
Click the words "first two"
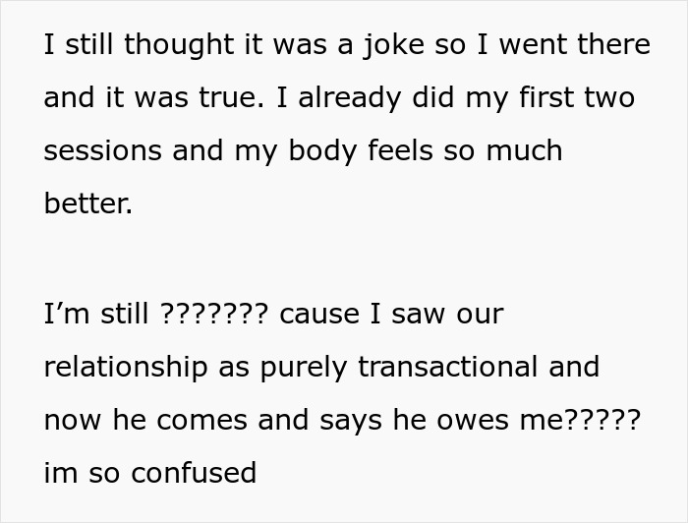[562, 98]
